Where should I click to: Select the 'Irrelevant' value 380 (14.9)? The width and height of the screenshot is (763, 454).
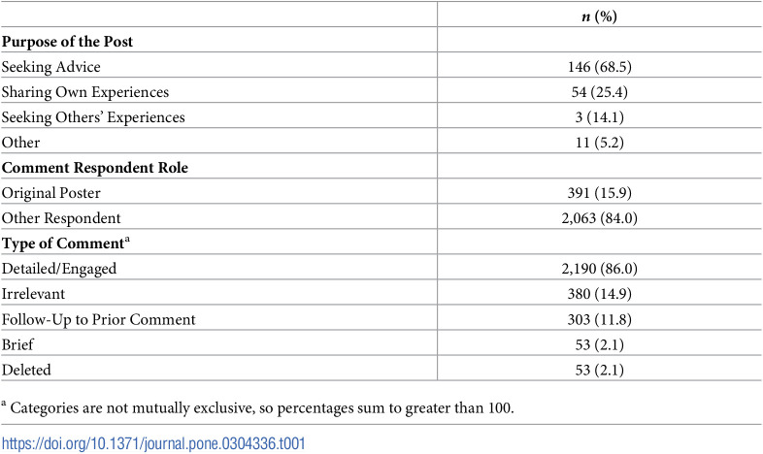[600, 294]
